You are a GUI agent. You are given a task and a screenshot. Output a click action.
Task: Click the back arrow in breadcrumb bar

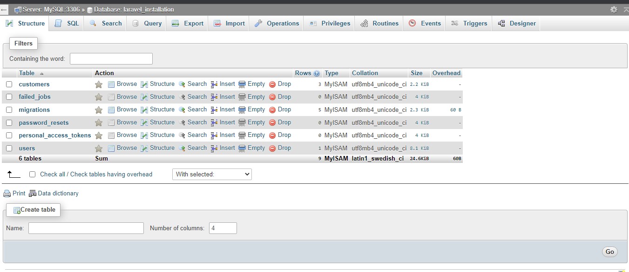[4, 9]
